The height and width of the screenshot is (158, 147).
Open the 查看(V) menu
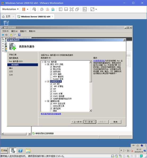click(x=23, y=31)
